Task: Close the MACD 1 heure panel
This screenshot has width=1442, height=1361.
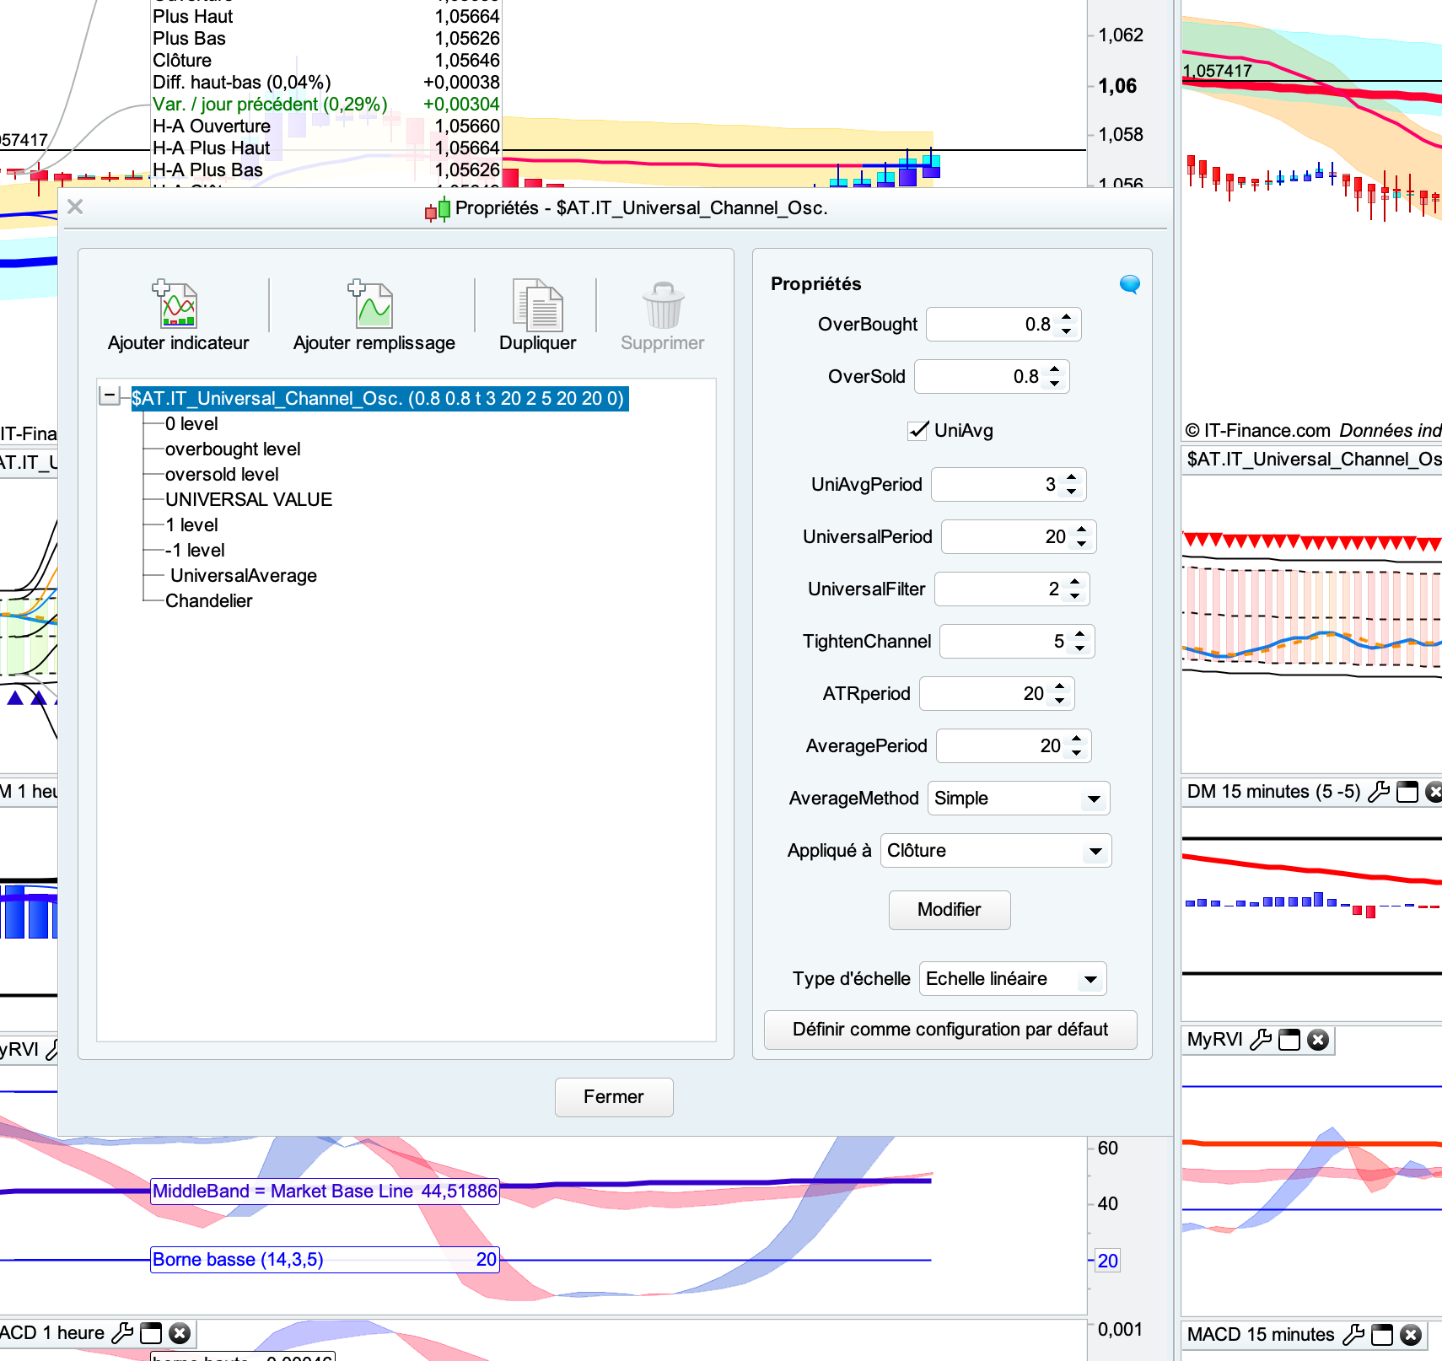Action: tap(180, 1332)
